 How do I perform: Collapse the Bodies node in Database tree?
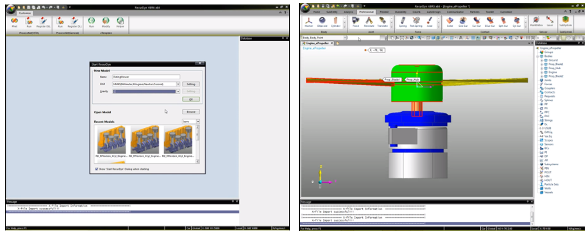click(538, 56)
